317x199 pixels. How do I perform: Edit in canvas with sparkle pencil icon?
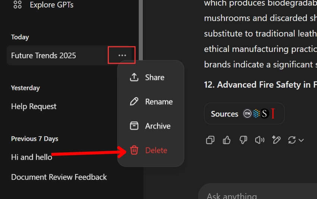point(276,140)
